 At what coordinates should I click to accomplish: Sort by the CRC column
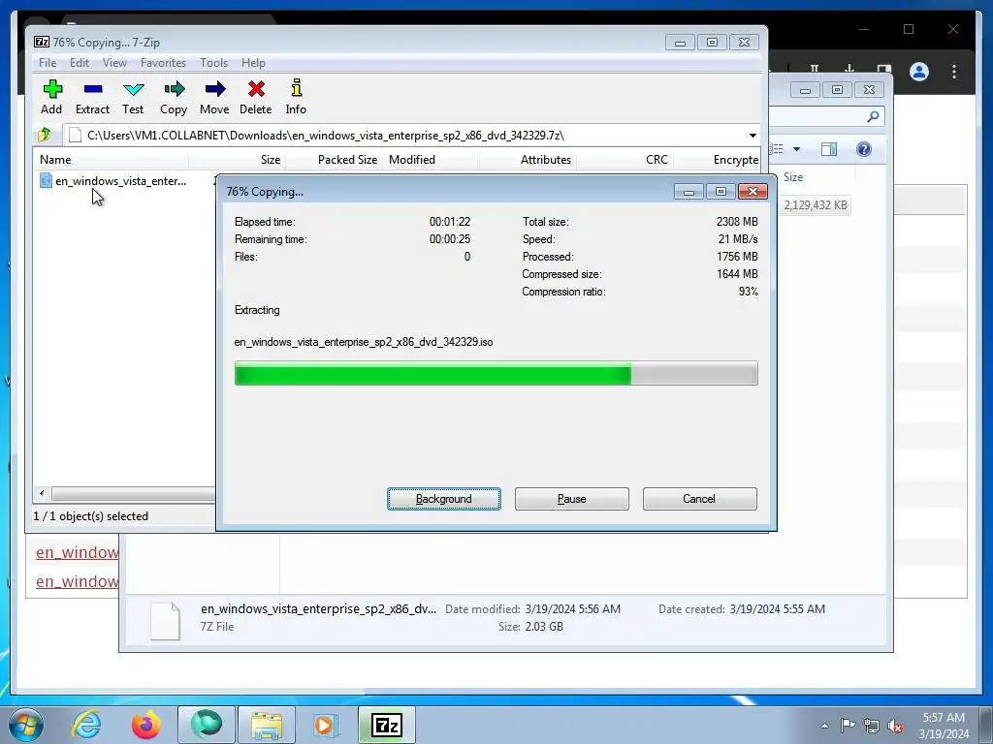pos(624,160)
